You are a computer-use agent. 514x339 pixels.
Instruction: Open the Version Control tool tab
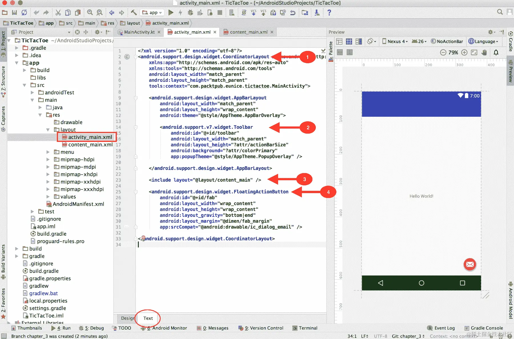(261, 328)
